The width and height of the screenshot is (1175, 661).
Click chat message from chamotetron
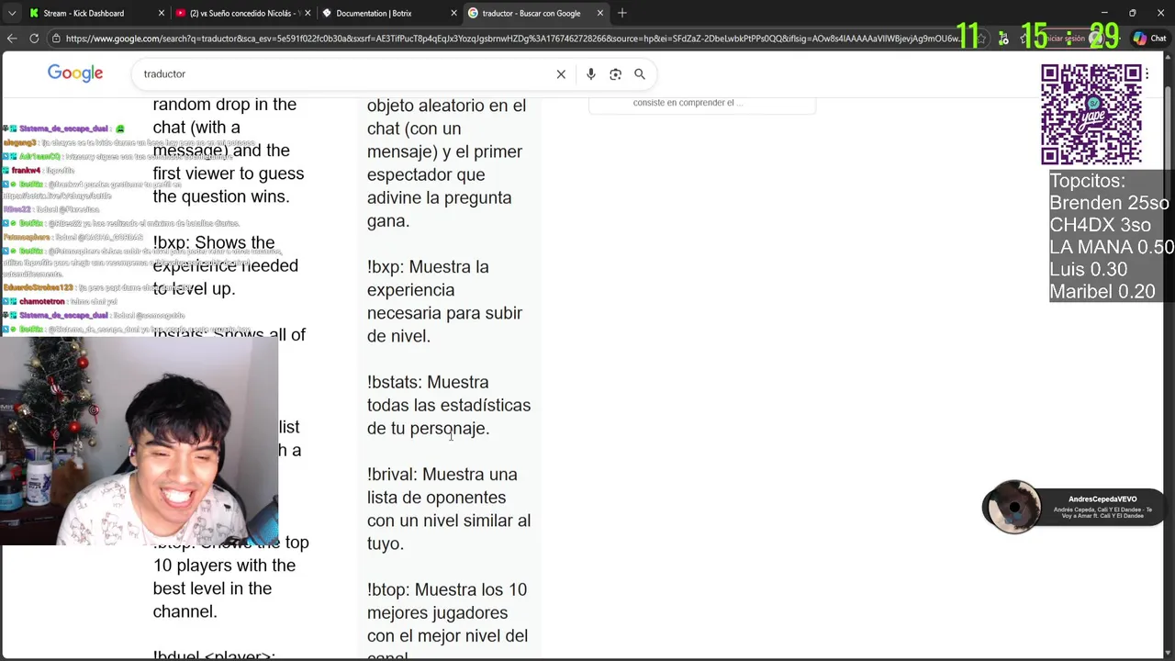pyautogui.click(x=61, y=301)
